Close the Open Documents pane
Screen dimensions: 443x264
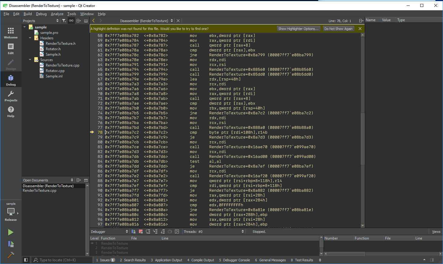point(86,180)
